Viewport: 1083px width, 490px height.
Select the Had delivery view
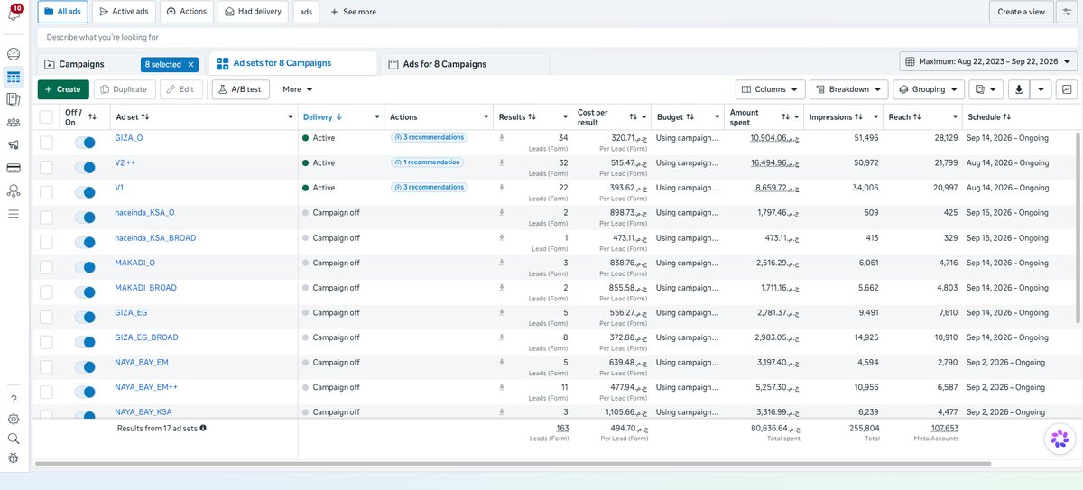252,12
